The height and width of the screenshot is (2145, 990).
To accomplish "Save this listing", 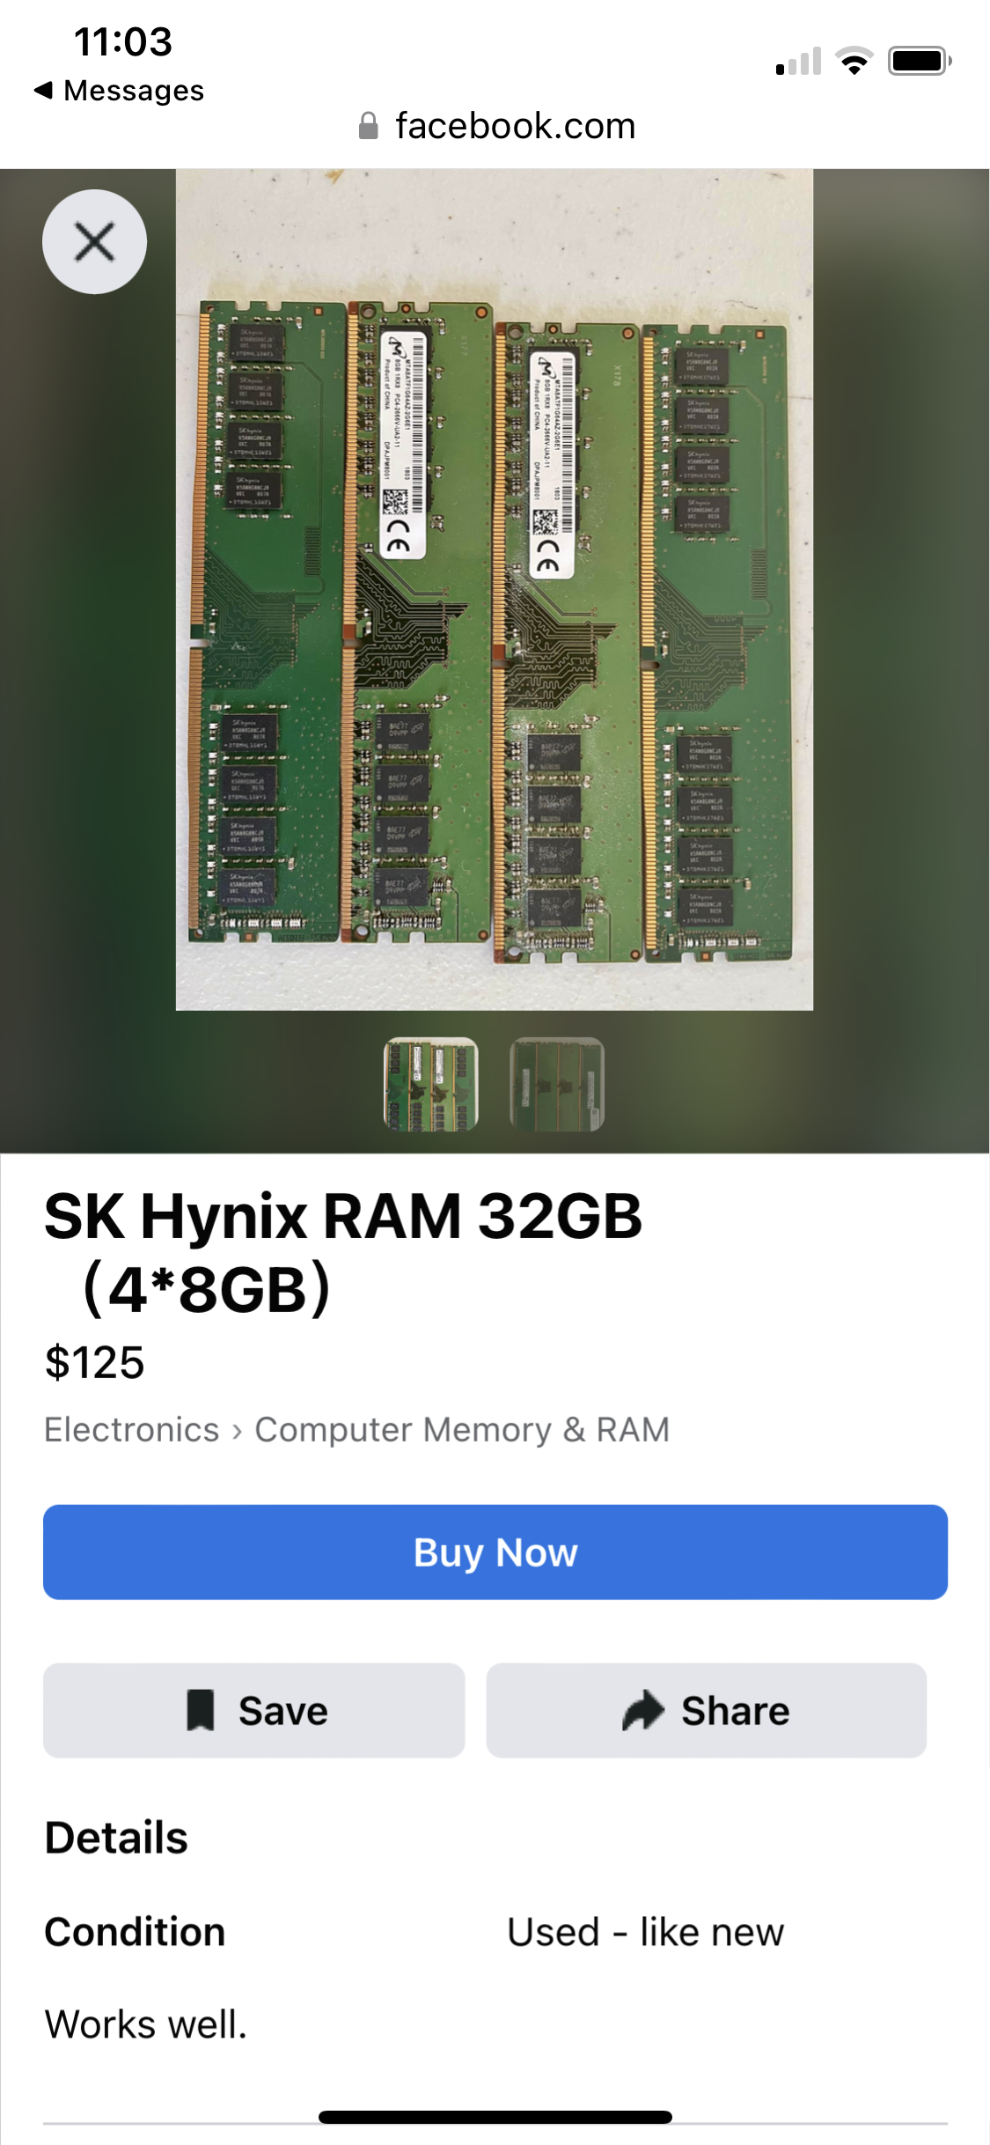I will [254, 1710].
